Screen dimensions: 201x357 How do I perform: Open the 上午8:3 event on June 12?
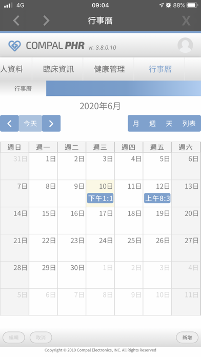click(x=157, y=199)
